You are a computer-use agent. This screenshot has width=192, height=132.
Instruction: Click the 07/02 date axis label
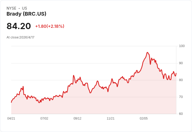point(44,118)
